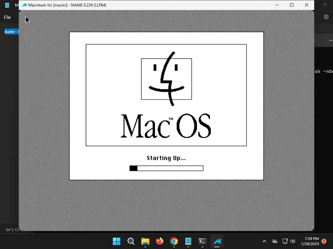
Task: Minimize the MAME window
Action: [x=277, y=5]
